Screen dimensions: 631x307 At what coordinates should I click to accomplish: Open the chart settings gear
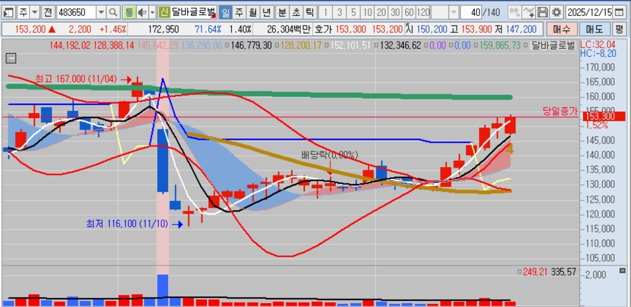556,12
